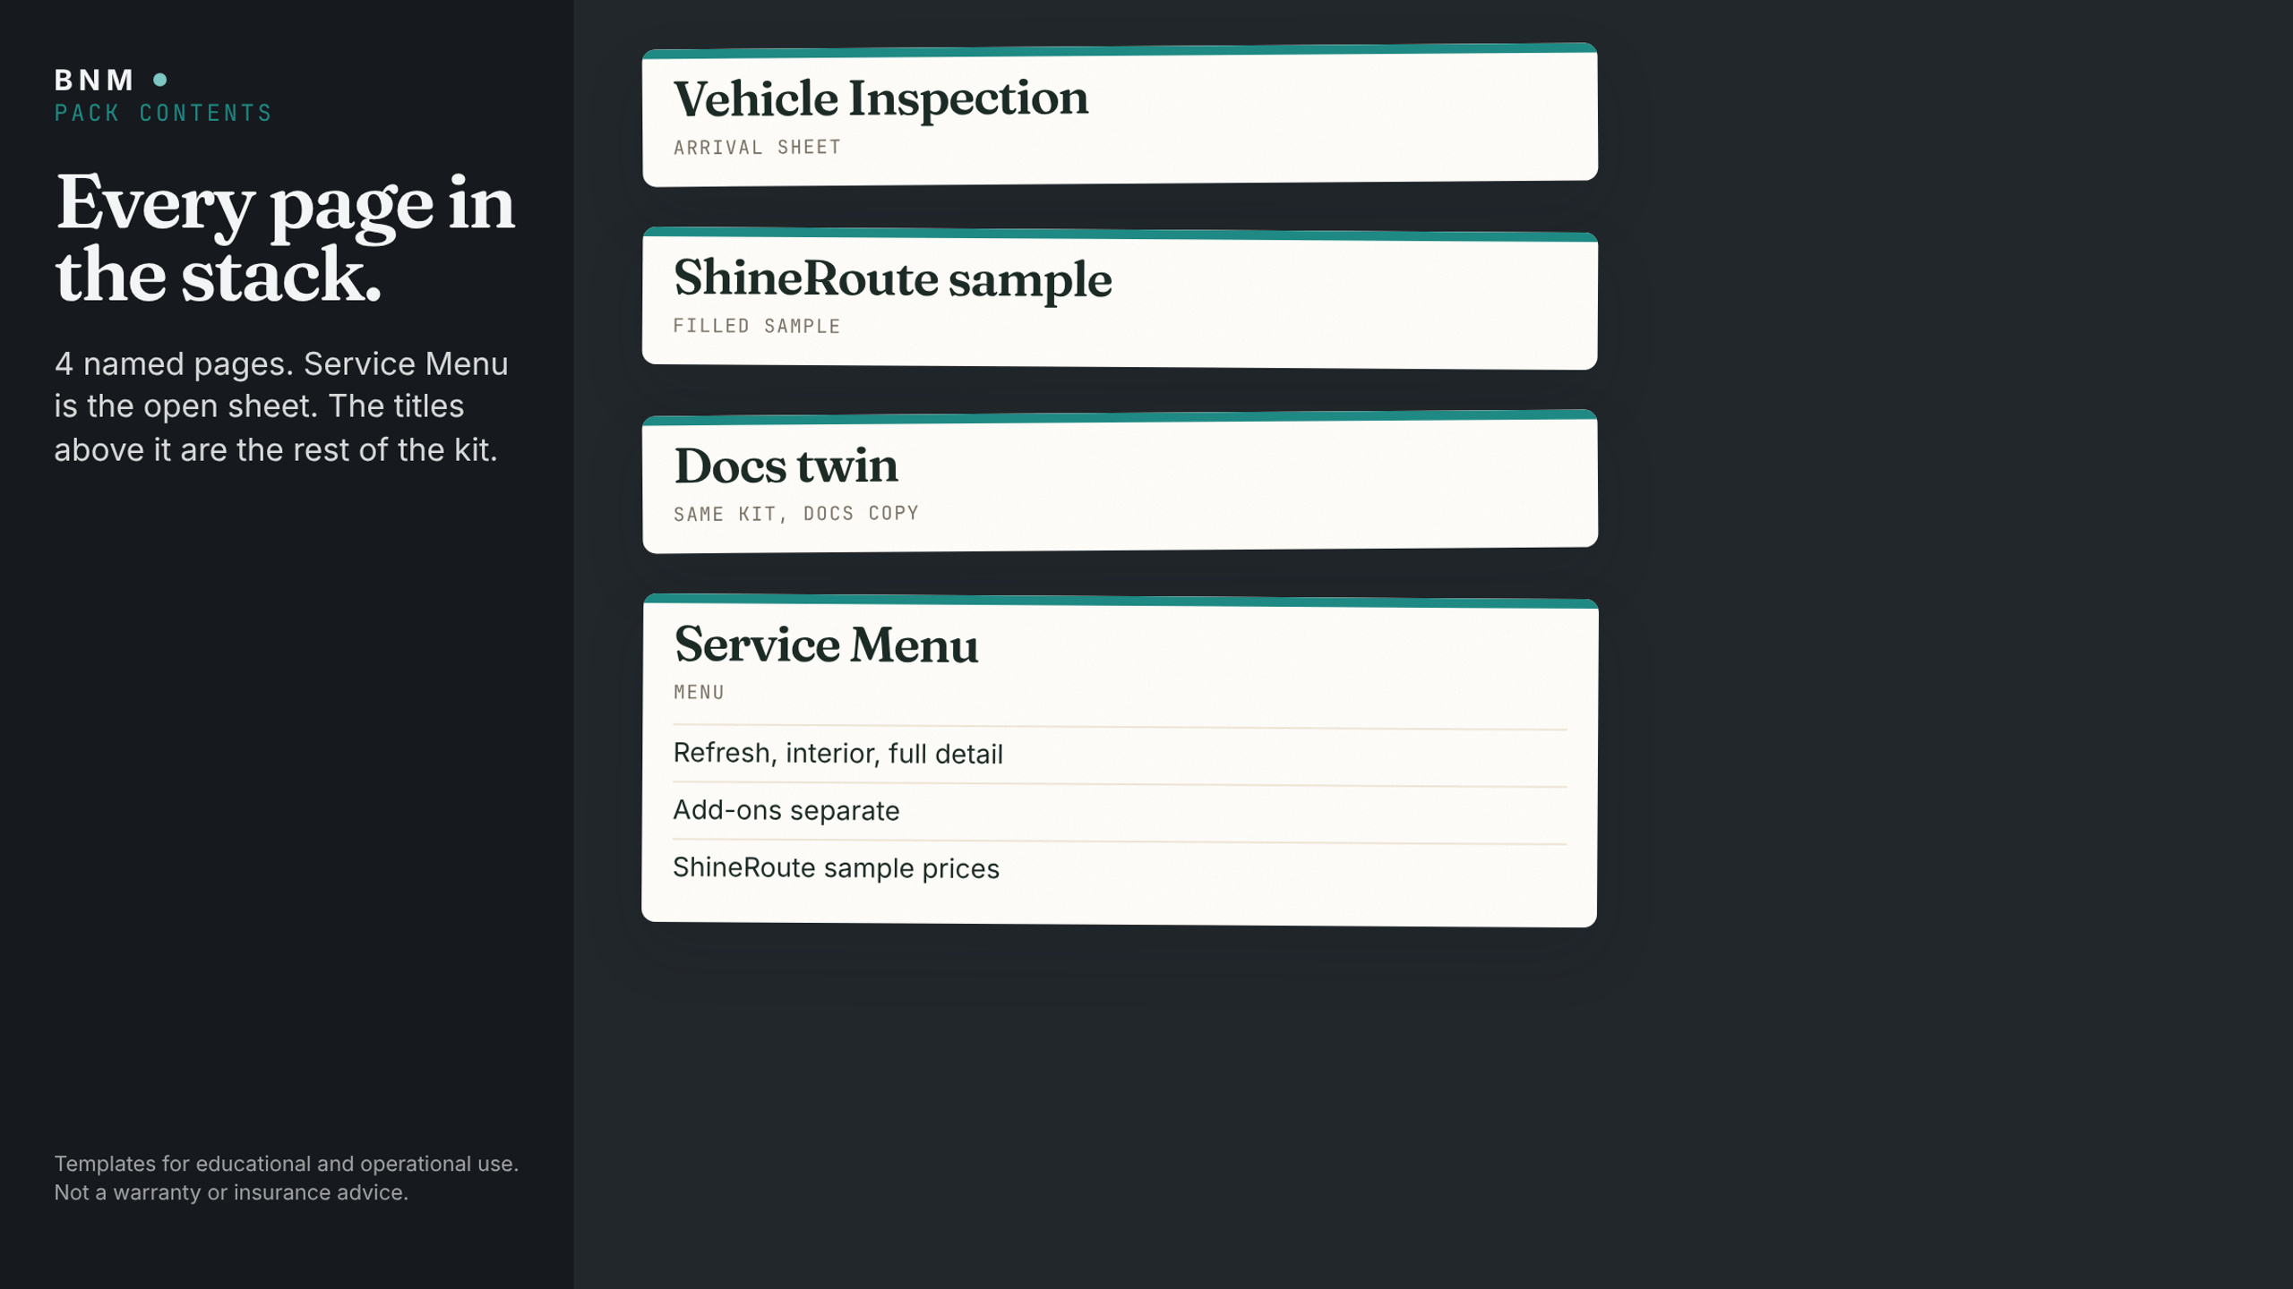The image size is (2293, 1289).
Task: Open the Docs twin card
Action: (1120, 482)
